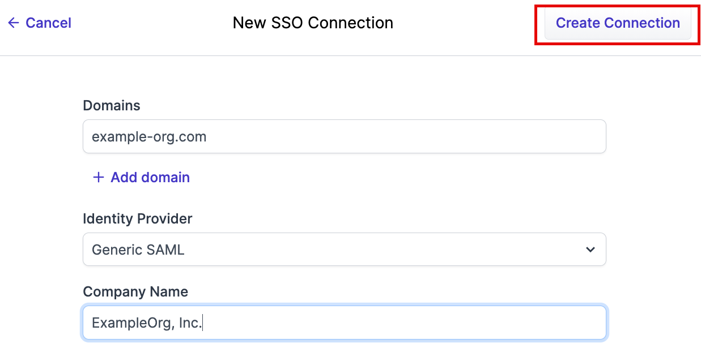Click the Domains field label
This screenshot has height=348, width=701.
[x=112, y=106]
